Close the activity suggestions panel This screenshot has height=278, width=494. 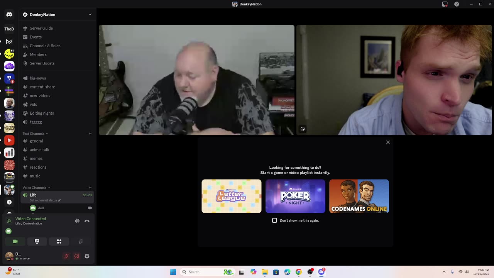tap(388, 142)
